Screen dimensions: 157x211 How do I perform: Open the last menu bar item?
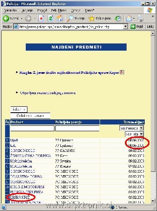point(89,11)
